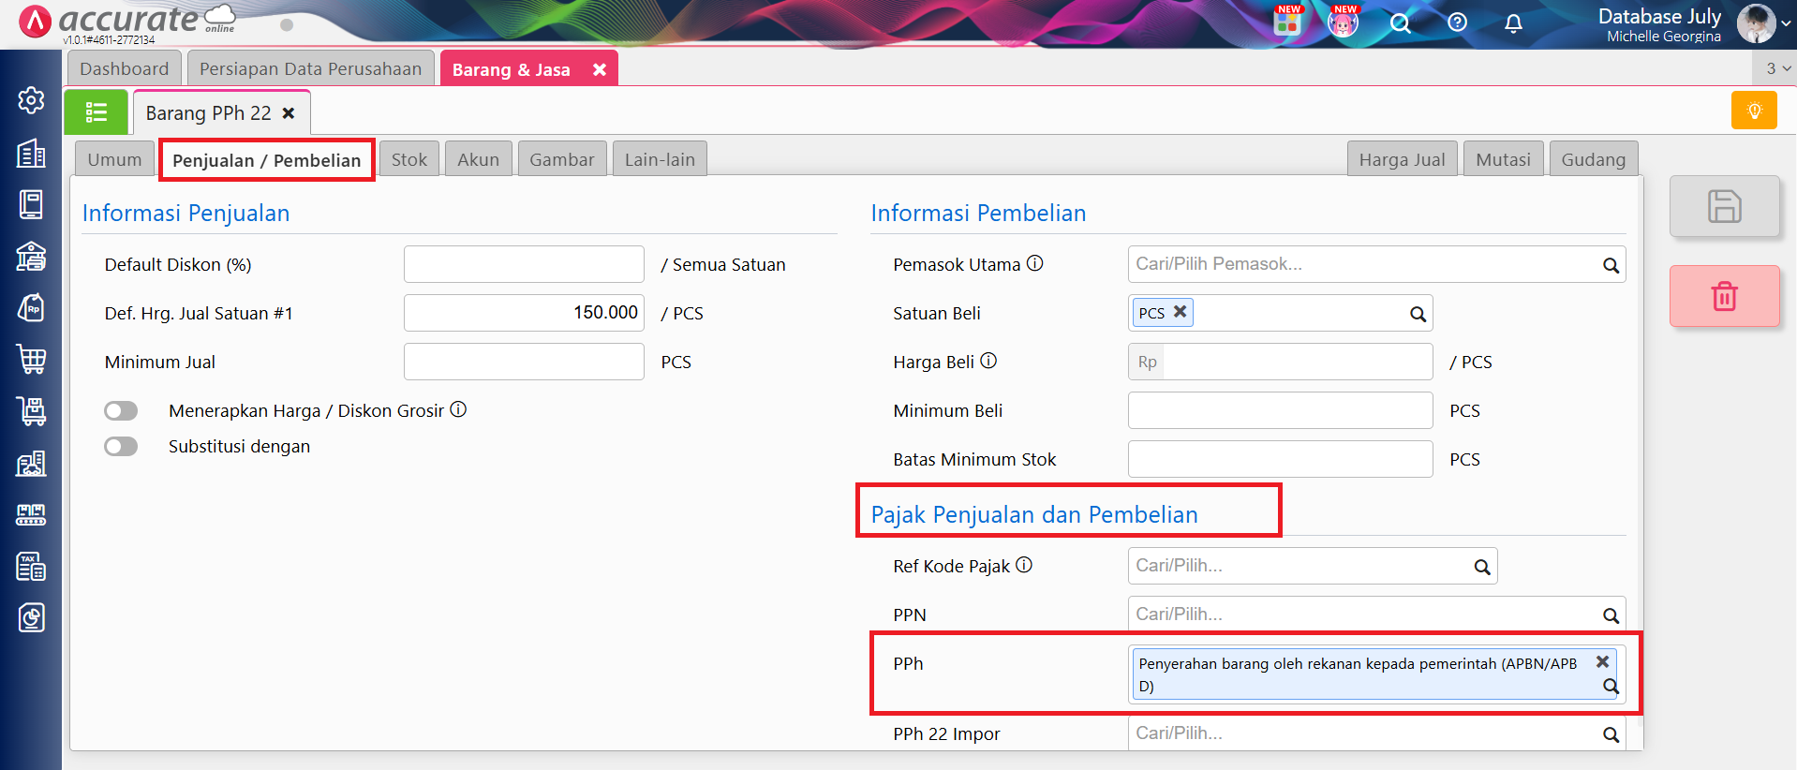The image size is (1797, 770).
Task: Open the Lain-lain tab
Action: (x=660, y=159)
